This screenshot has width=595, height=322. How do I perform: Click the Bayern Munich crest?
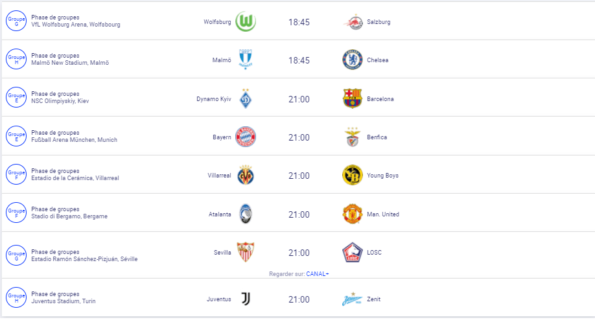tap(246, 137)
